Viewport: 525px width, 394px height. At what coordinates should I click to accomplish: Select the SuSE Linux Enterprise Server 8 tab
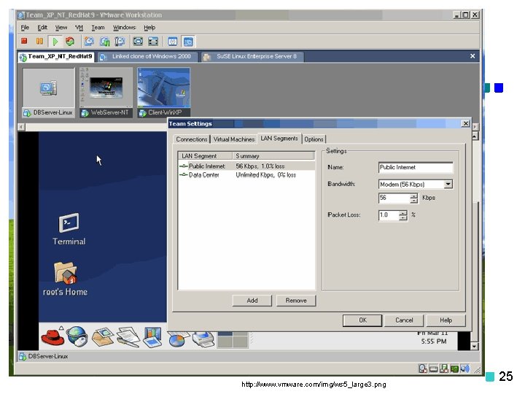[x=252, y=57]
